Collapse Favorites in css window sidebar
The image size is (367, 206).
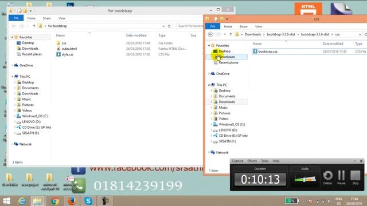click(209, 46)
